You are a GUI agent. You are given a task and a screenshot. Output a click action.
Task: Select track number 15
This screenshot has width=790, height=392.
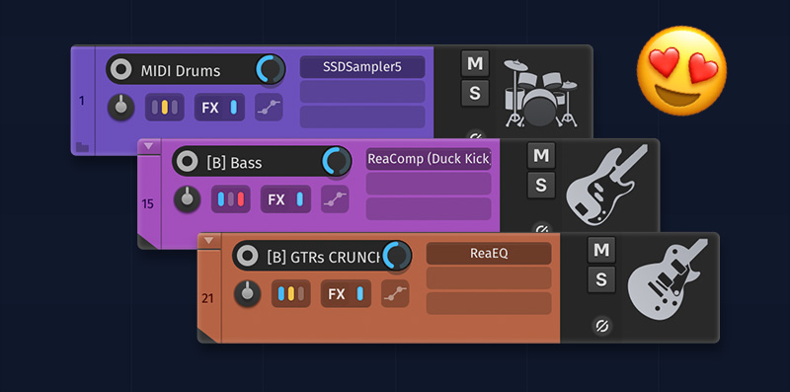click(x=147, y=204)
